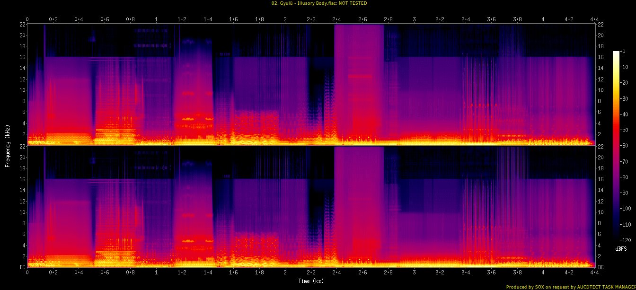Click the '3.8' tick on the bottom time axis
636x290 pixels.
[517, 273]
